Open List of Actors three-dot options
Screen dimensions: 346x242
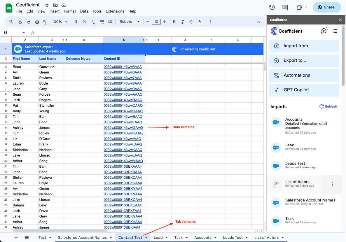(x=333, y=185)
